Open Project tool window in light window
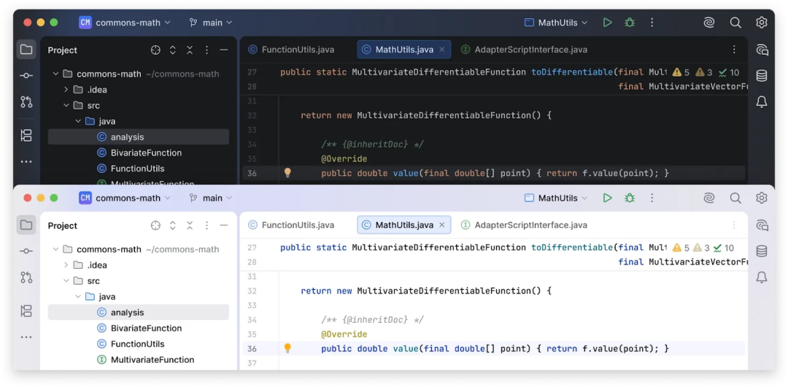The height and width of the screenshot is (387, 788). pos(26,225)
